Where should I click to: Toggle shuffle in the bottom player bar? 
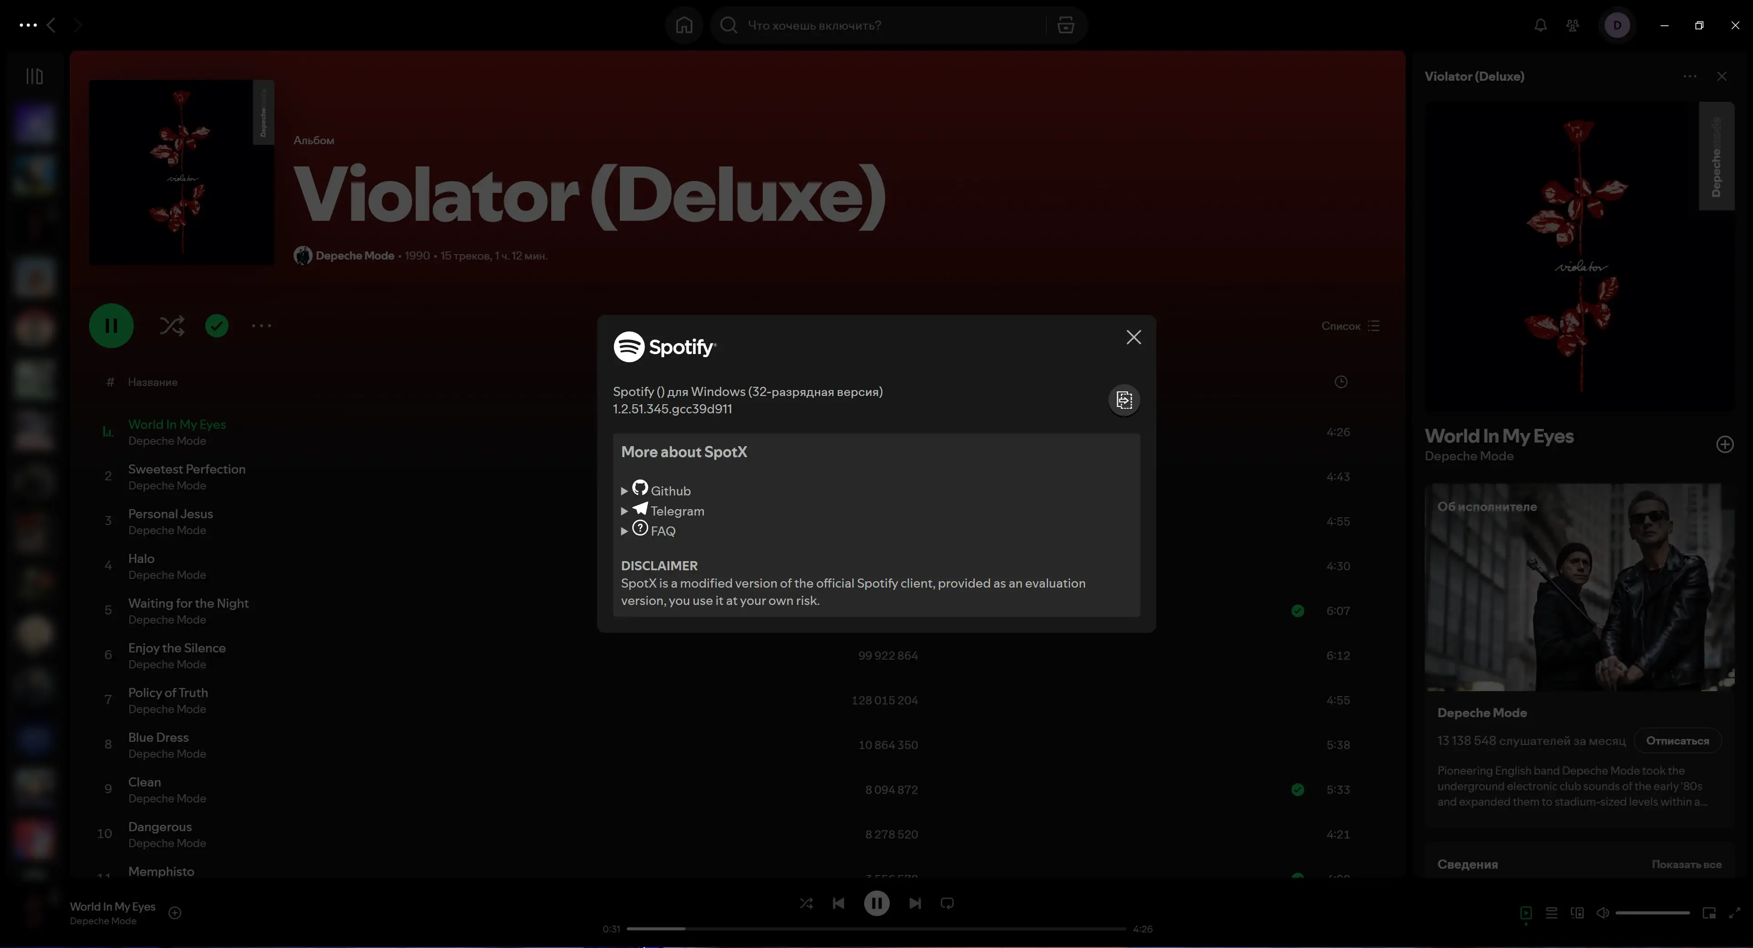806,903
